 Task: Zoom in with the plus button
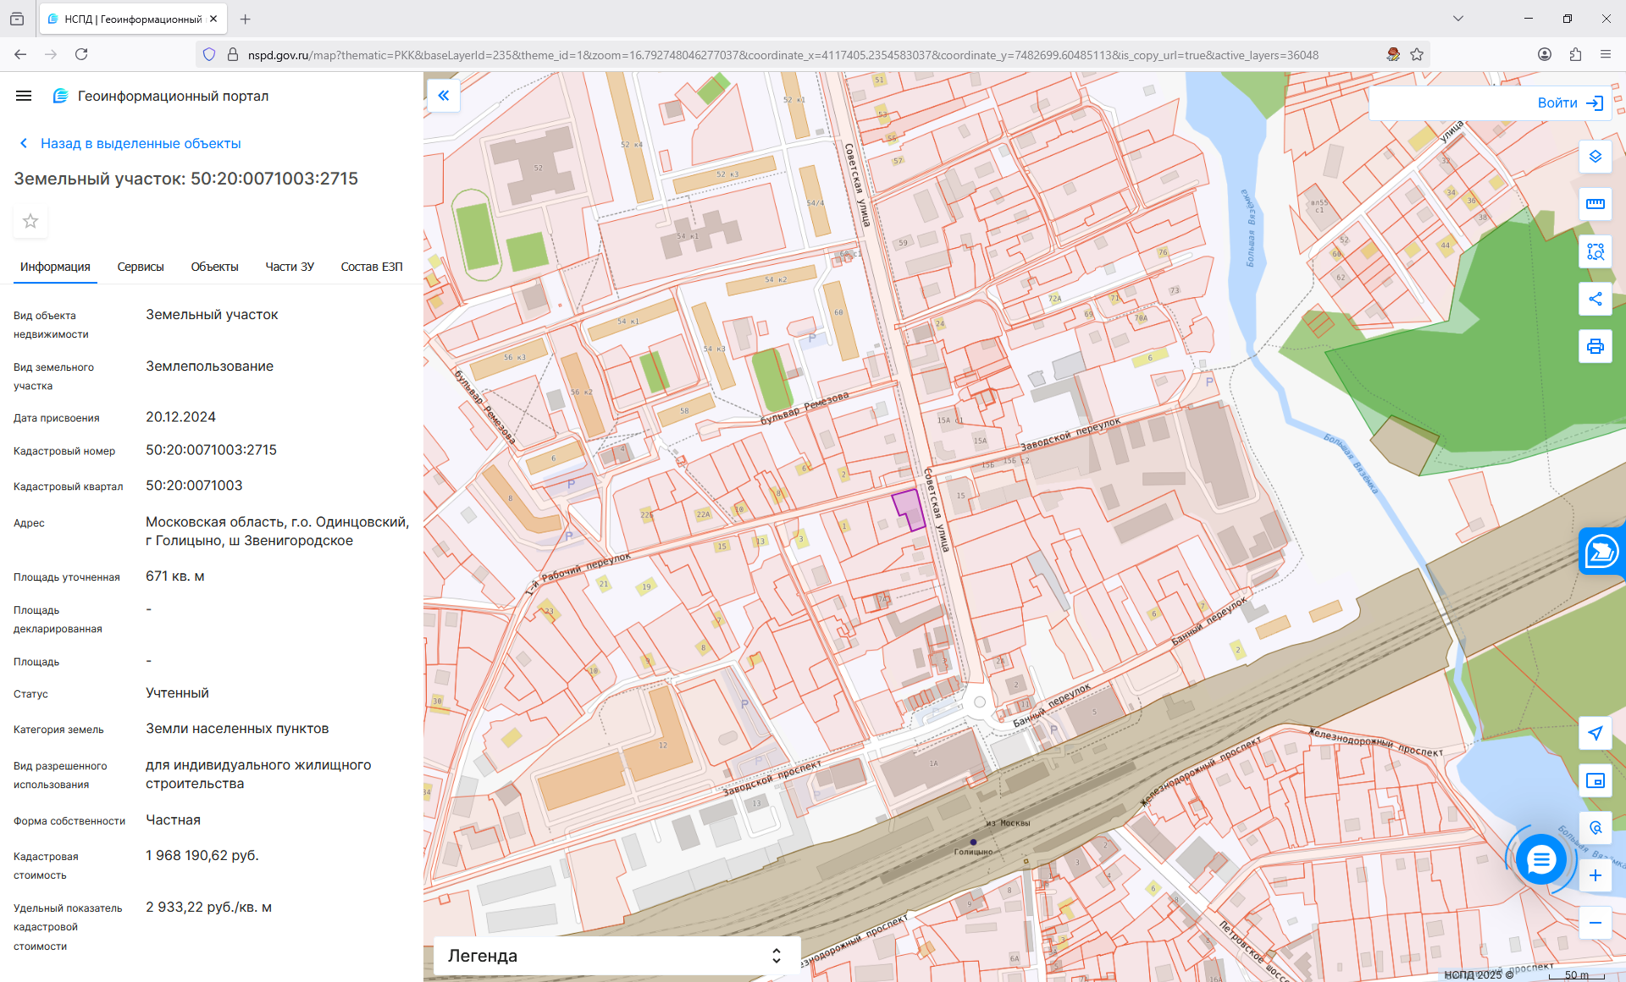1595,875
